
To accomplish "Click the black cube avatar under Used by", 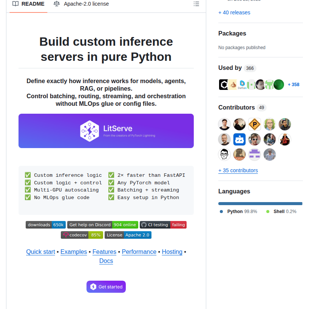I will 224,85.
